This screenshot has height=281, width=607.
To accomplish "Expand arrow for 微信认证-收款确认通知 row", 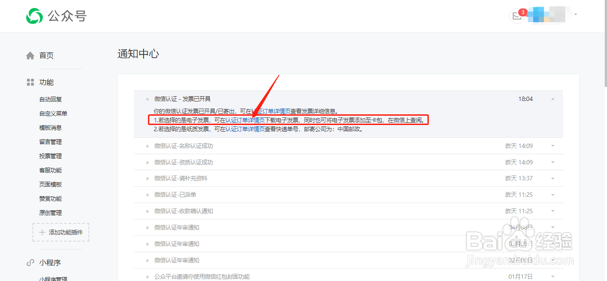I will [x=553, y=211].
